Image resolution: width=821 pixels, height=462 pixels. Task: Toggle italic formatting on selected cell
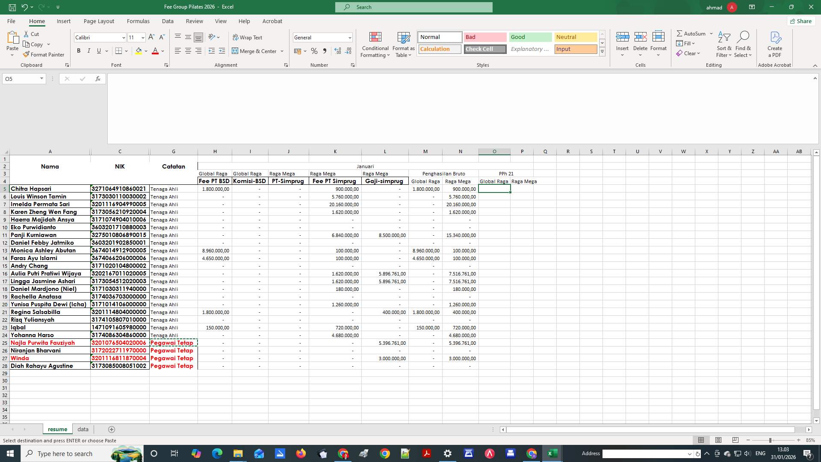tap(89, 51)
